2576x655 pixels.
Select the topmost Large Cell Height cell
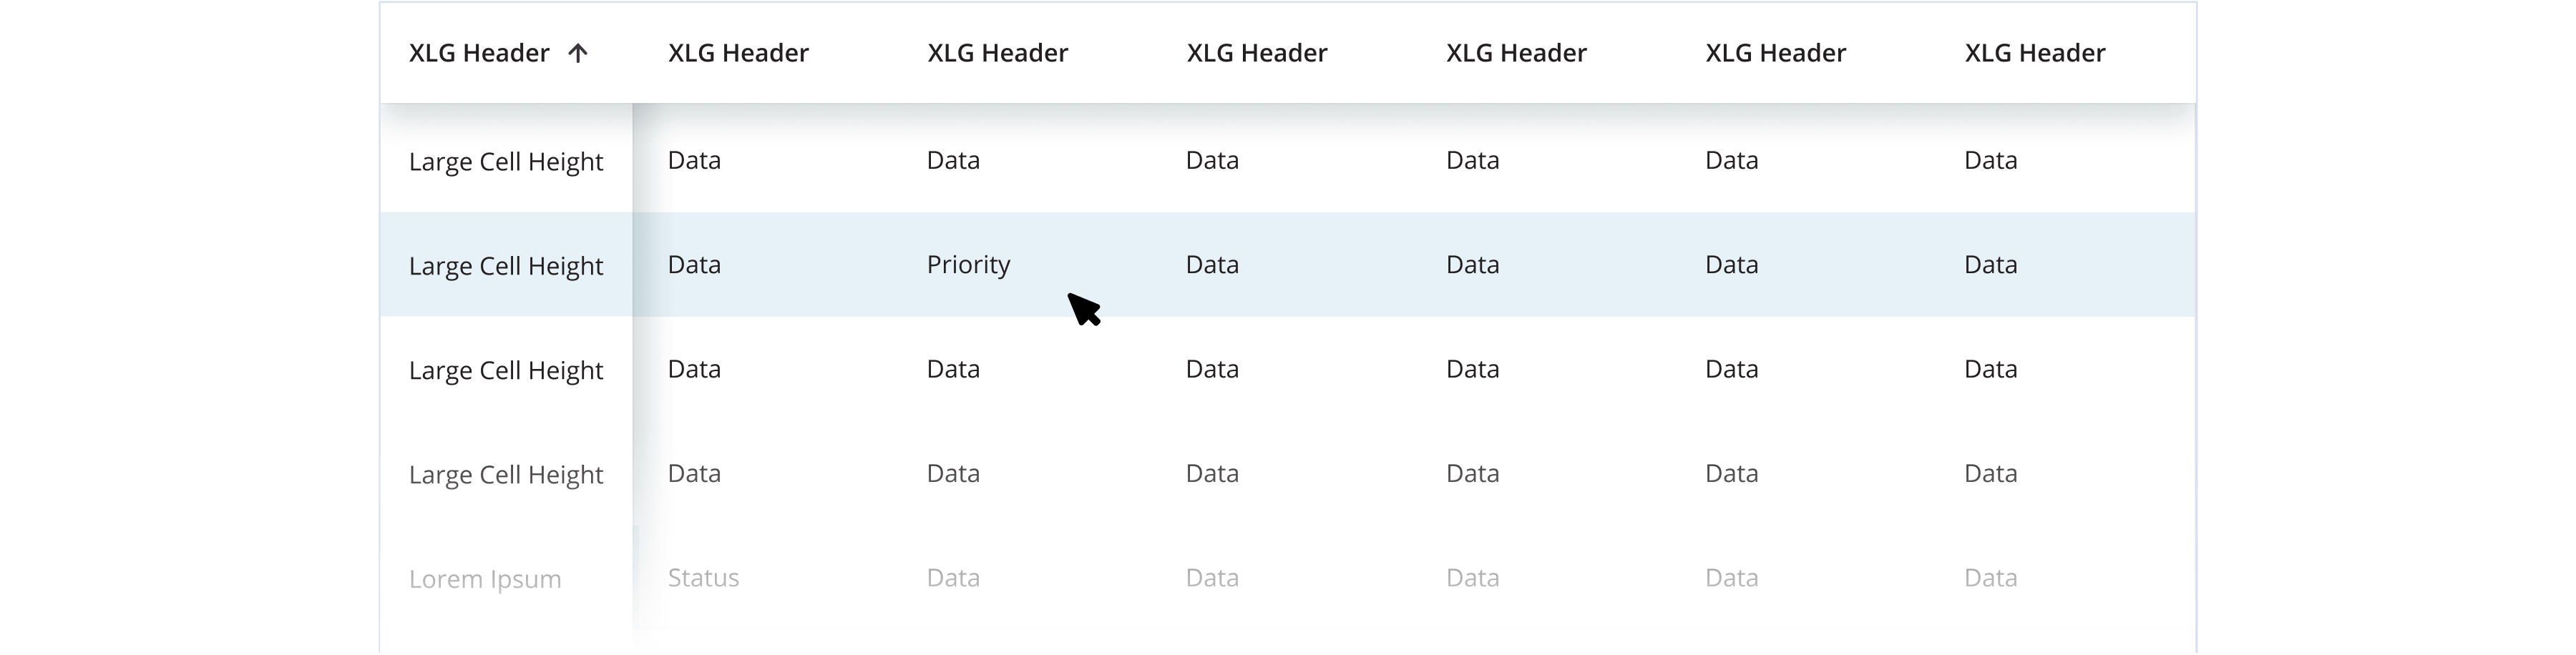[506, 162]
